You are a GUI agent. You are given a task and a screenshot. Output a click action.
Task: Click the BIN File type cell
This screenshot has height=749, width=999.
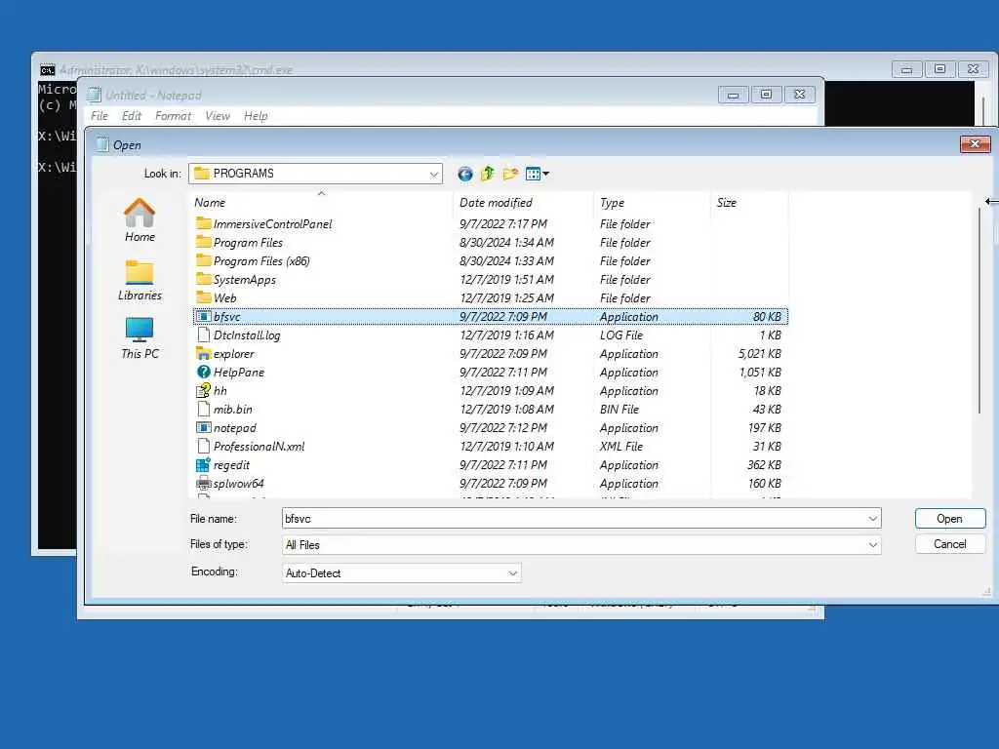coord(619,409)
